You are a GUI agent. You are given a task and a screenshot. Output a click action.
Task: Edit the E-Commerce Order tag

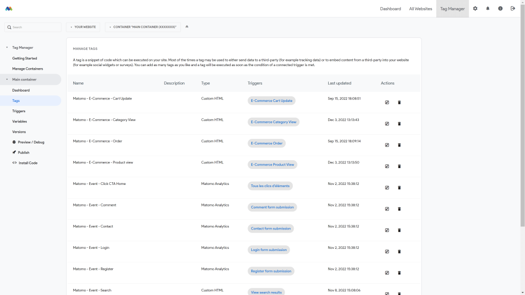(x=387, y=145)
